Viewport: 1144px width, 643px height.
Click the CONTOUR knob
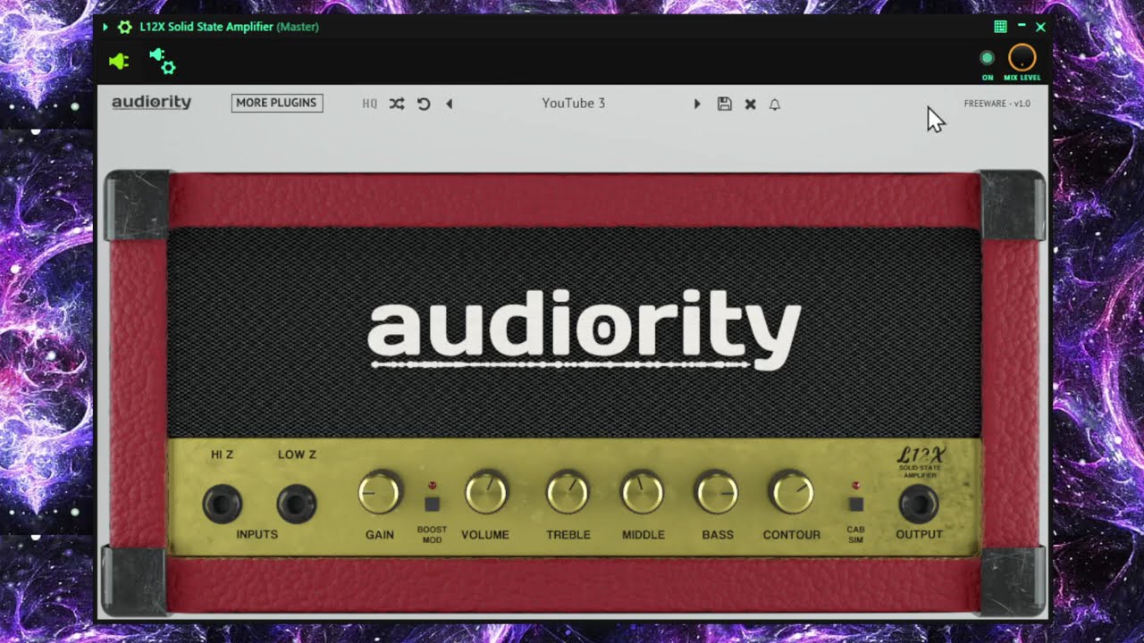(792, 493)
